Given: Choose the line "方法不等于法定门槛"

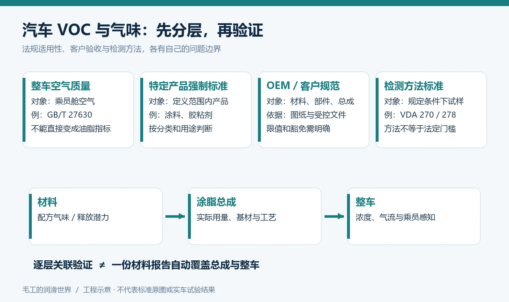Looking at the screenshot, I should [x=420, y=129].
